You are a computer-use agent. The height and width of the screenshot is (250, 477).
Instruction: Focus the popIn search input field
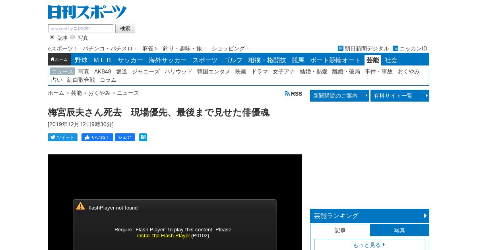(x=81, y=29)
